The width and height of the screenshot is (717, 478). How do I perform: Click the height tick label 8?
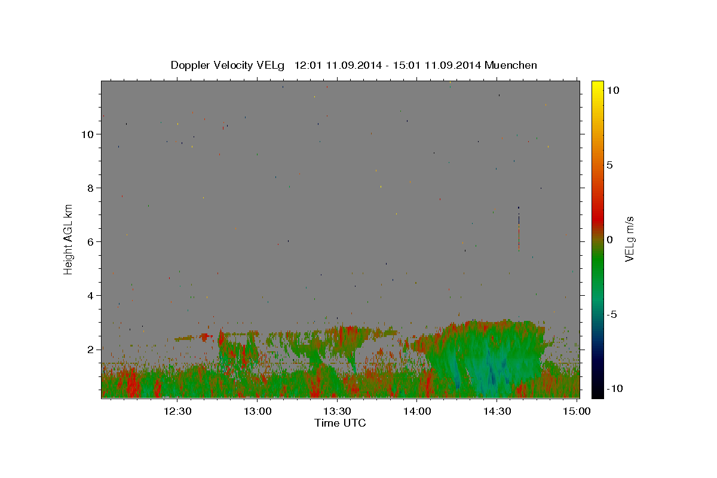click(x=91, y=188)
